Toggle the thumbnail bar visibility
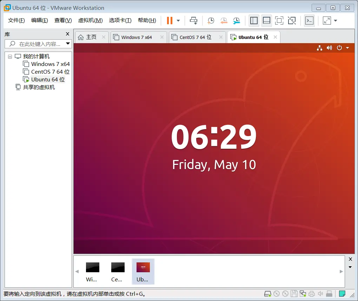The height and width of the screenshot is (301, 358). pos(266,20)
